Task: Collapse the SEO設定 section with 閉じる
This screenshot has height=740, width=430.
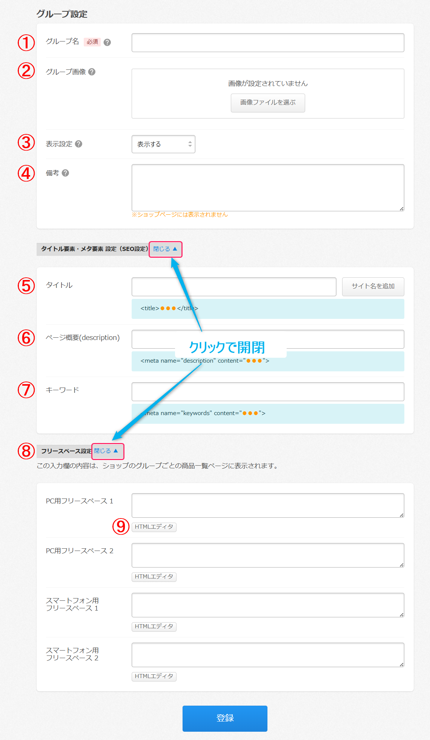Action: coord(165,249)
